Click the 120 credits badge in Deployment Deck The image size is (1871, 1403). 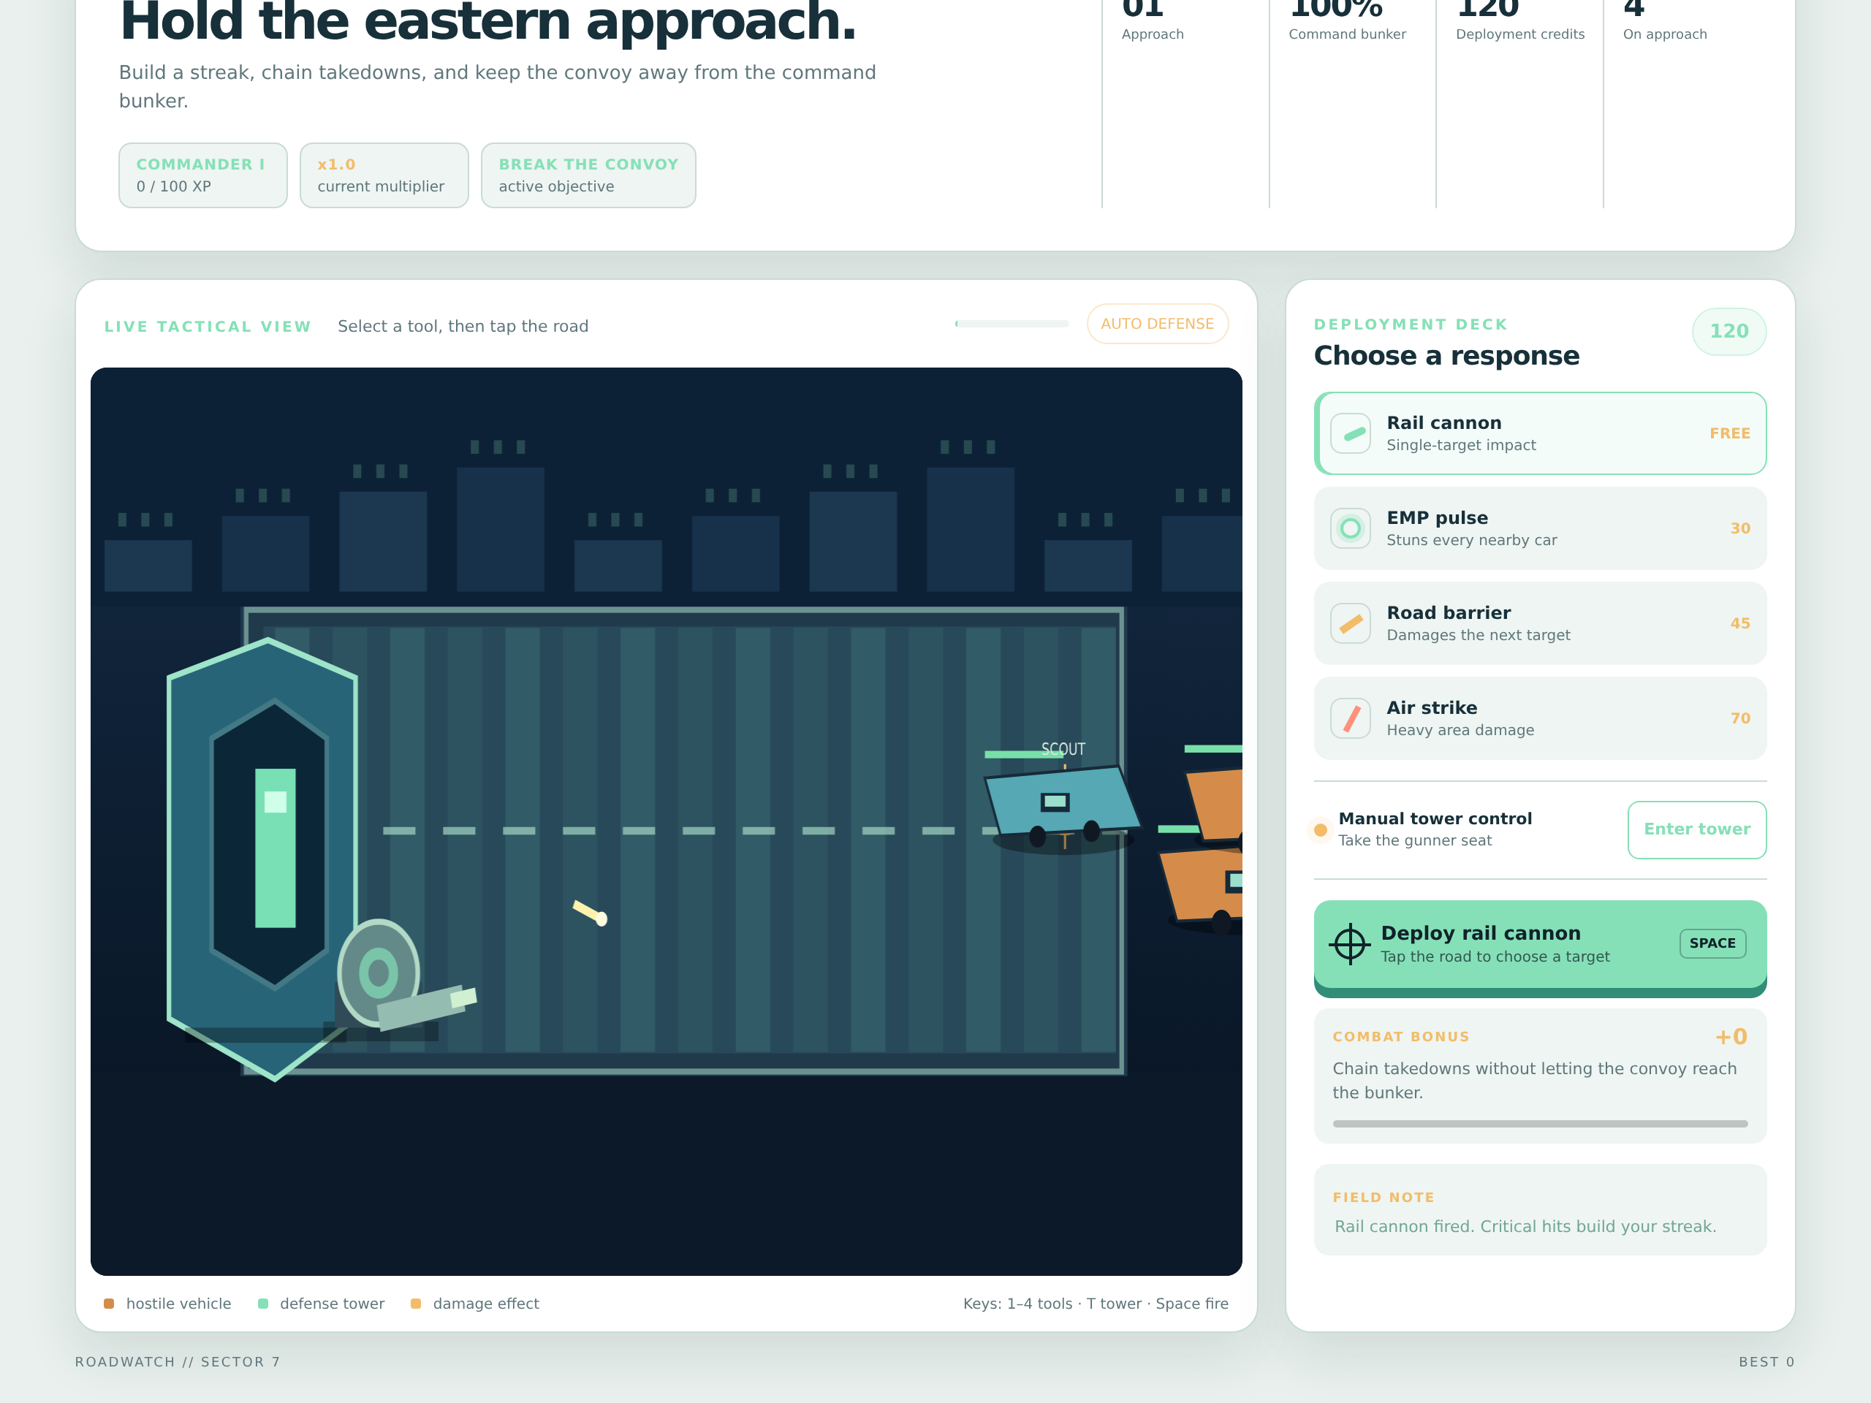(1729, 332)
